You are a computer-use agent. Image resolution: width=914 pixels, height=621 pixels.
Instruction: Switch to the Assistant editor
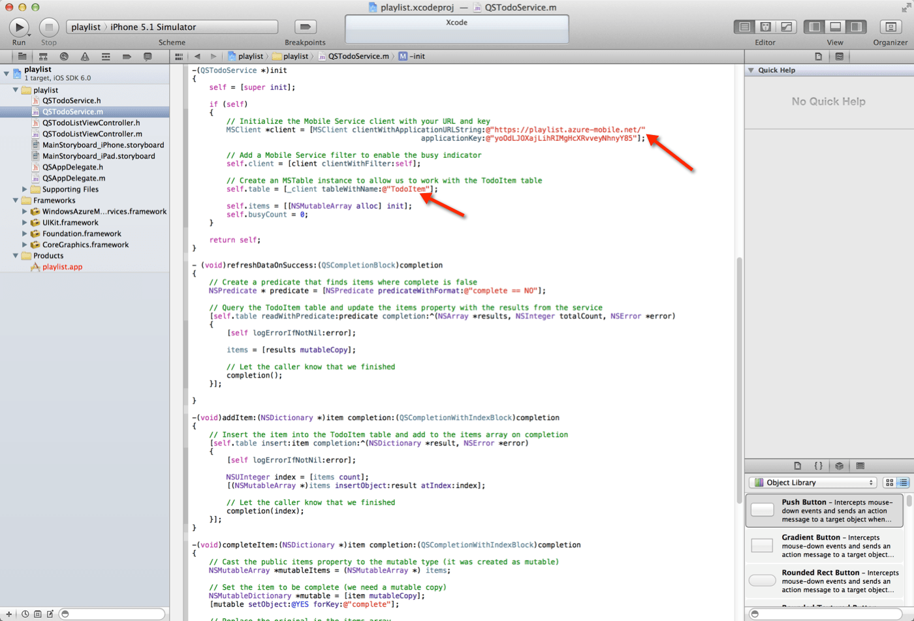click(765, 26)
